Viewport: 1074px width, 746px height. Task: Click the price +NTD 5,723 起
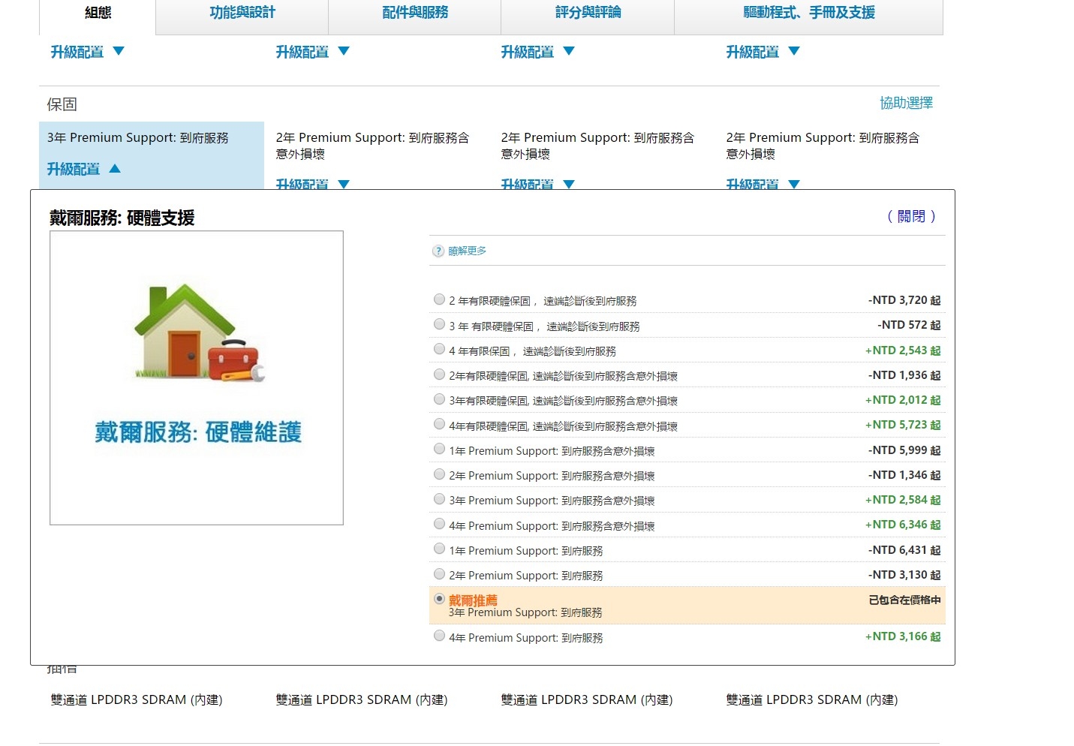pos(903,425)
